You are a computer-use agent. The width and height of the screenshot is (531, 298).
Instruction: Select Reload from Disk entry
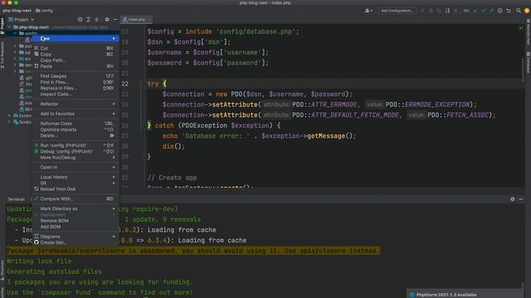(x=76, y=190)
